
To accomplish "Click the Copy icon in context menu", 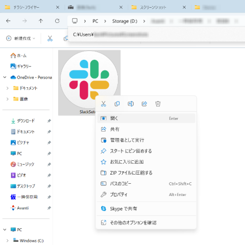I will (117, 104).
